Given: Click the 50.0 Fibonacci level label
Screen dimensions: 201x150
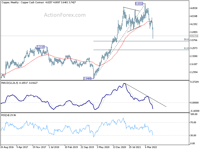Looking at the screenshot, I should [x=186, y=39].
